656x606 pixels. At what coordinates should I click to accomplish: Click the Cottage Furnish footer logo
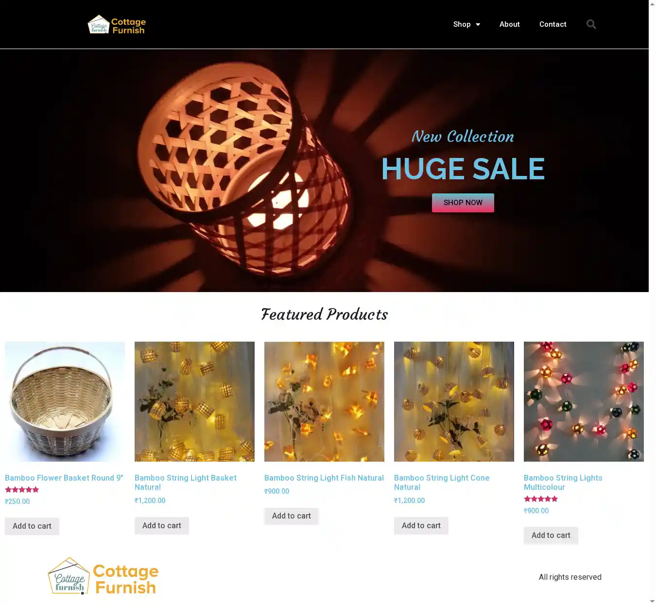click(x=103, y=576)
